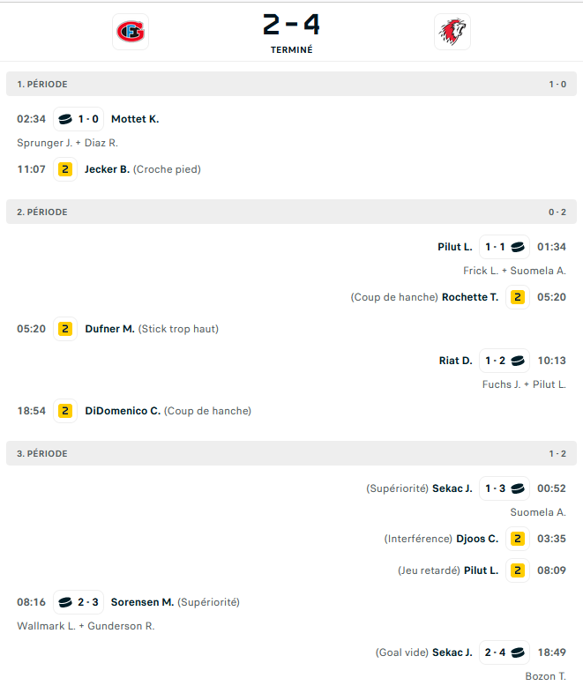Screen dimensions: 583x693
Task: Click Jecker B. two-minute penalty icon
Action: coord(64,169)
